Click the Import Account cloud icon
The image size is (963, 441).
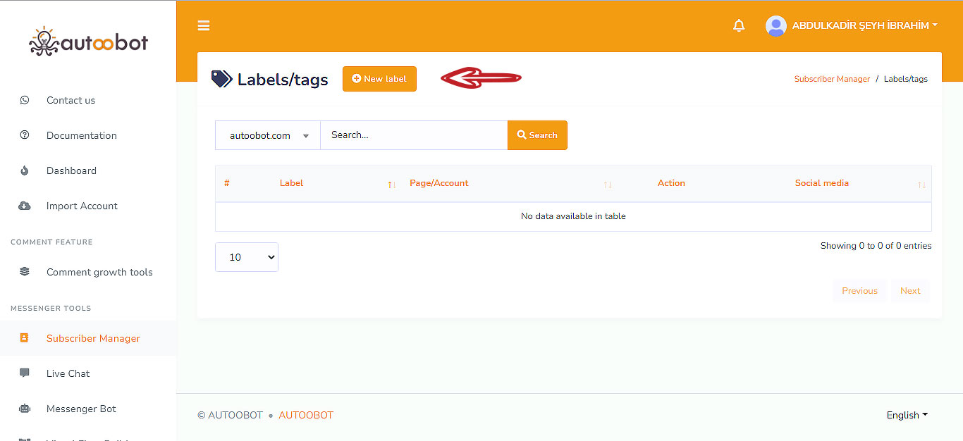click(25, 206)
